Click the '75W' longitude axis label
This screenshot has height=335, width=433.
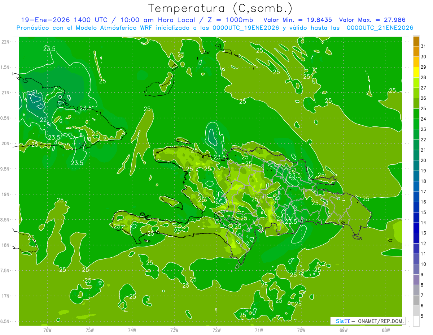90,330
